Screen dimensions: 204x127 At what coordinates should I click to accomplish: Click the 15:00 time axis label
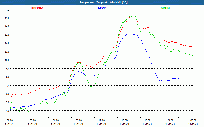click(x=125, y=120)
